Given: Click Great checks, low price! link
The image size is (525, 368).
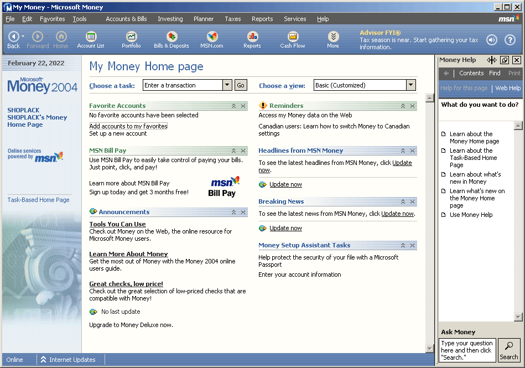Looking at the screenshot, I should [126, 284].
